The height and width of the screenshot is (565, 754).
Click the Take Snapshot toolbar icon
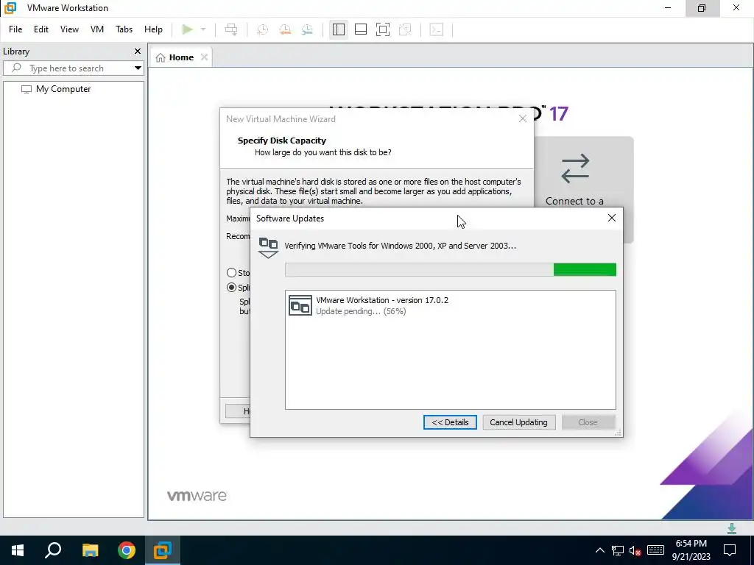coord(262,29)
